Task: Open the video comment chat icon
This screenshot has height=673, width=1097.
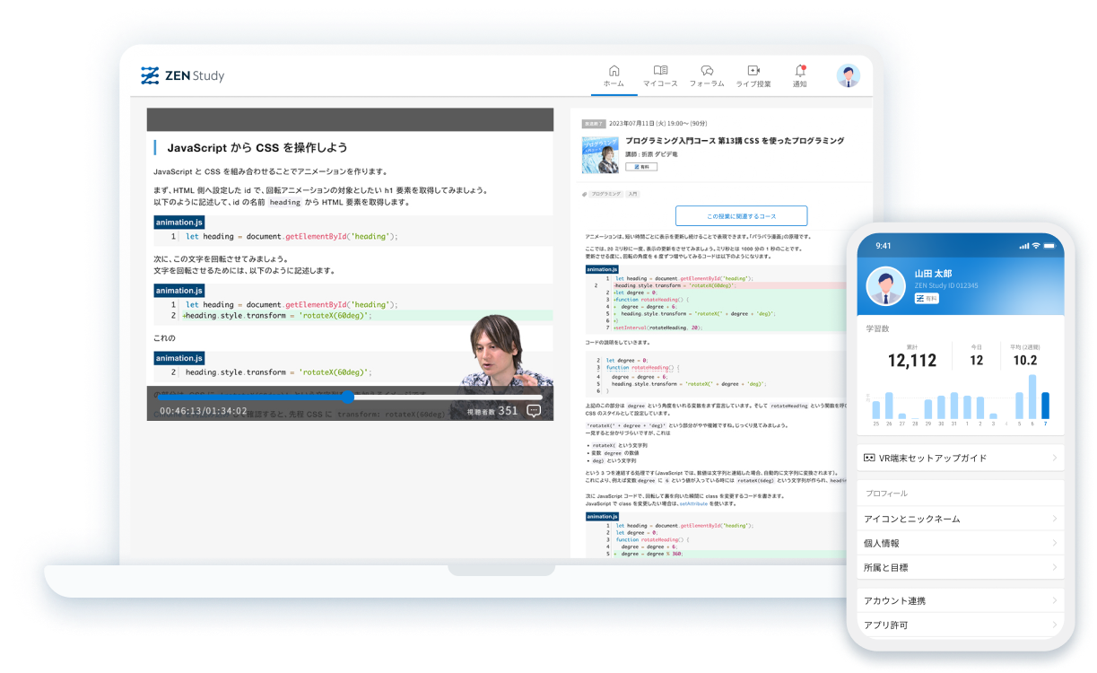Action: point(534,410)
